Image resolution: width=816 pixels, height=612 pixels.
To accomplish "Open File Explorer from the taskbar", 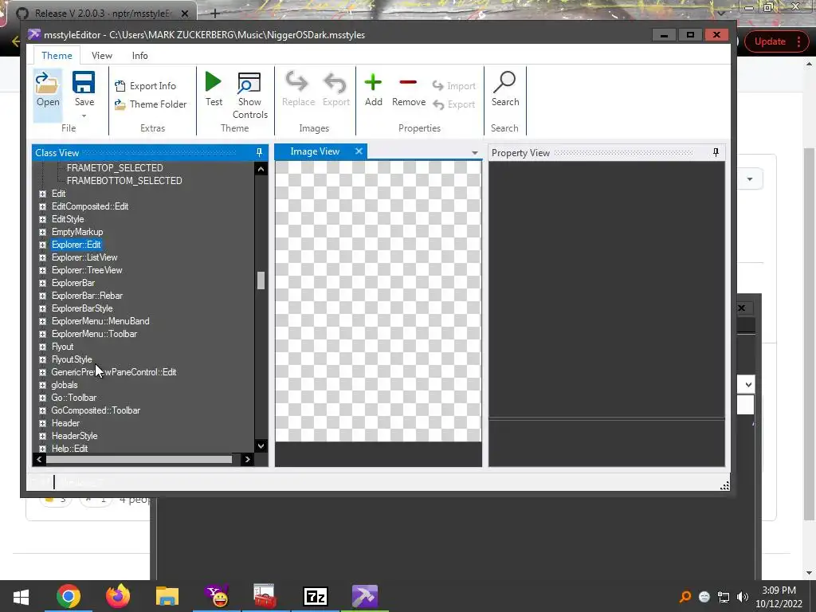I will (167, 596).
